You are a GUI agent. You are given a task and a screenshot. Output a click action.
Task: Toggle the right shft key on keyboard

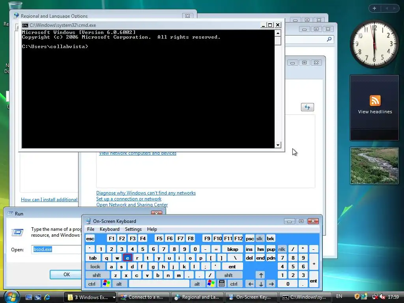(228, 275)
